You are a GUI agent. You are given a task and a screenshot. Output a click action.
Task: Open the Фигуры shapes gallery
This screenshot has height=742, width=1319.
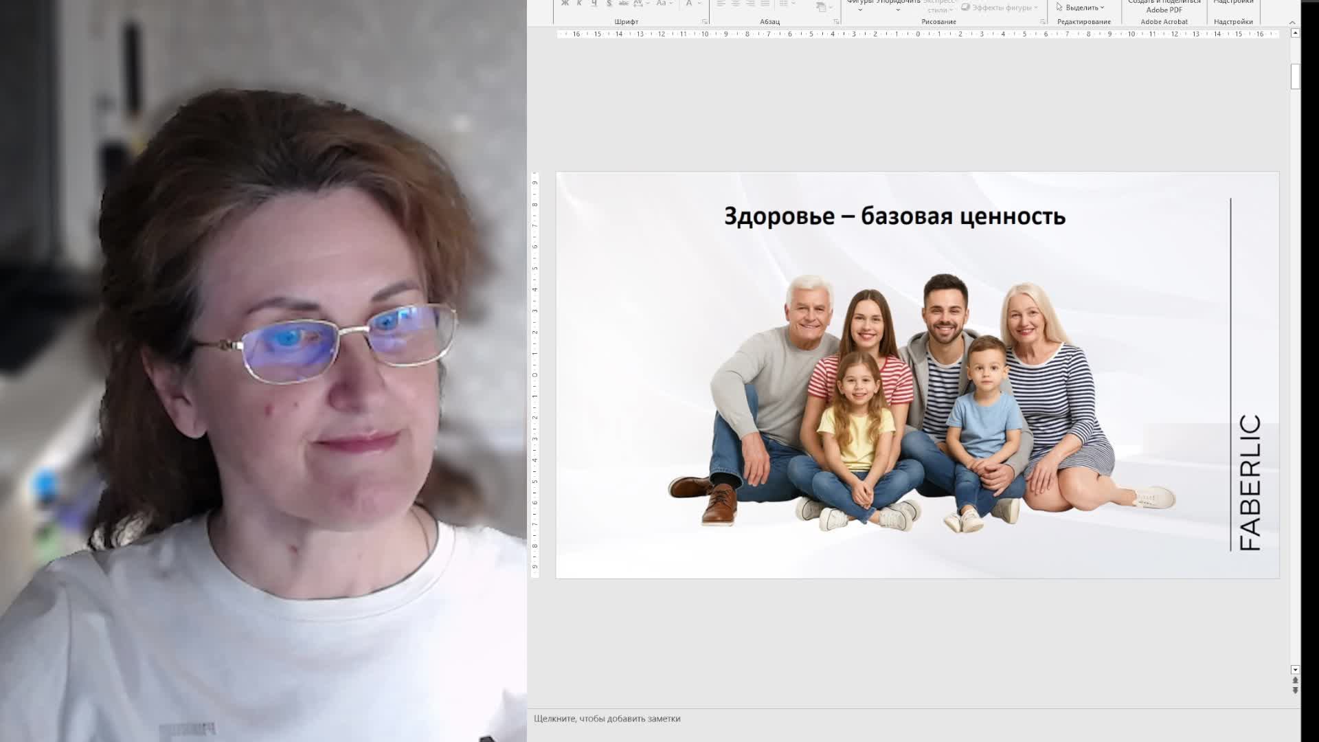859,5
